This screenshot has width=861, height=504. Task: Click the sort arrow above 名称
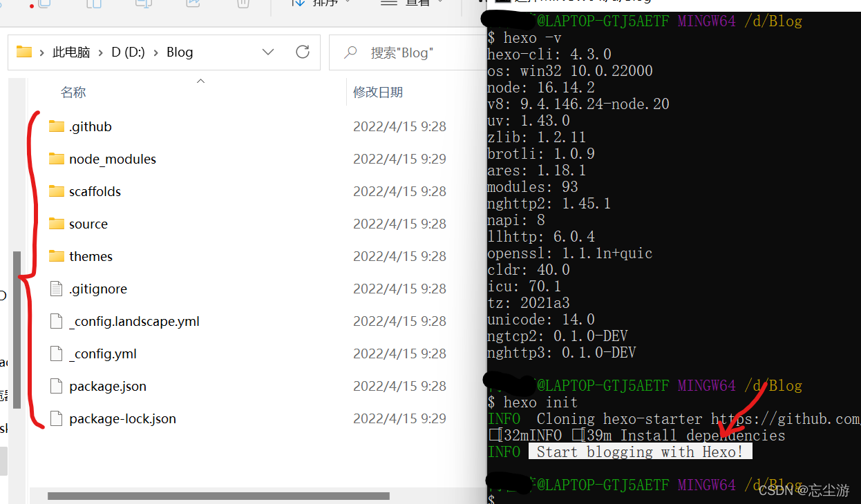coord(200,81)
